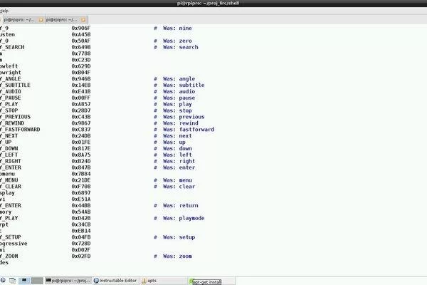This screenshot has width=427, height=285.
Task: Click the comment 'Was: up'
Action: pyautogui.click(x=174, y=142)
